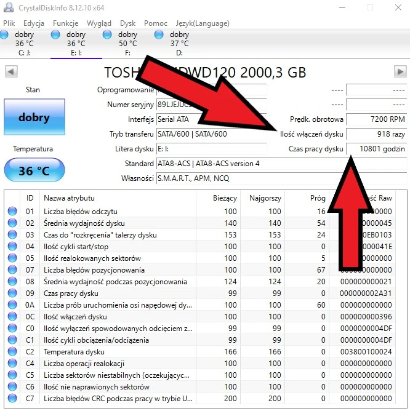
Task: Click the status orb for drive F:
Action: point(108,35)
